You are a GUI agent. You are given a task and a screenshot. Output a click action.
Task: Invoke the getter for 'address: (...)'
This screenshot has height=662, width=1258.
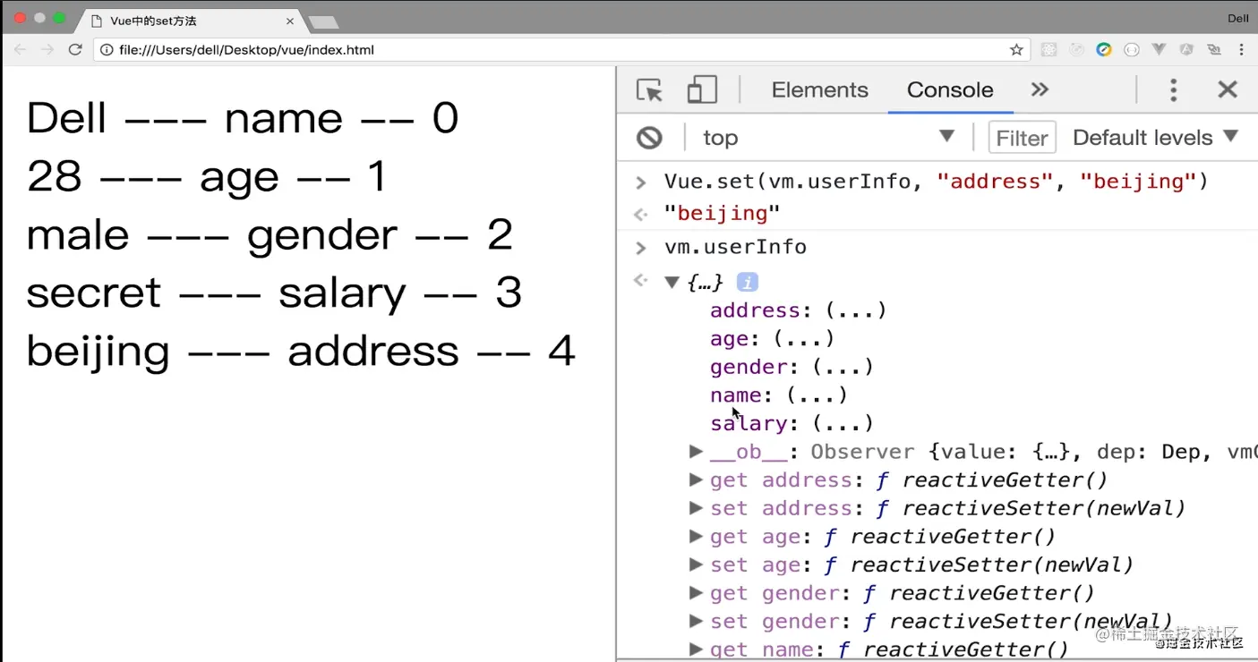(x=856, y=310)
